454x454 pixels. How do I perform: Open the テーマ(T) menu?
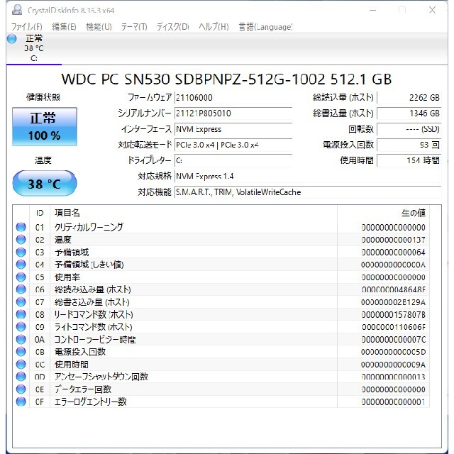(134, 27)
